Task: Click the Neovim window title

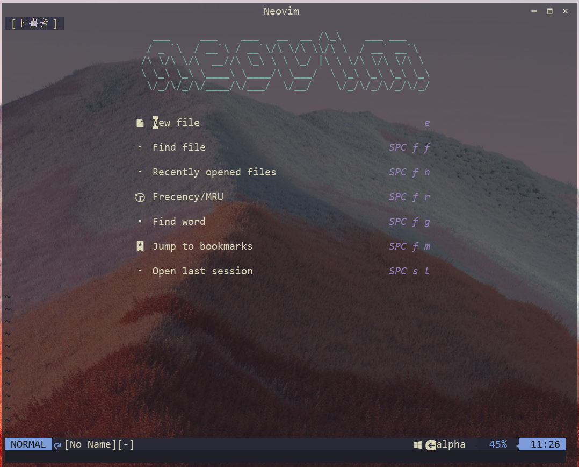Action: 281,11
